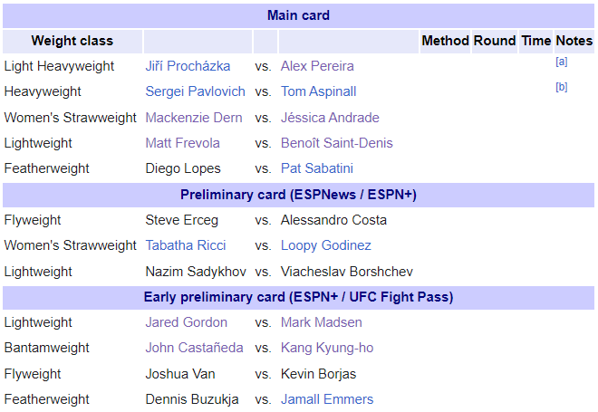This screenshot has height=412, width=598.
Task: Open the Alex Pereira link
Action: pos(317,66)
